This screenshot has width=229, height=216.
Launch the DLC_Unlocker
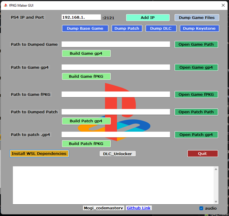118,154
